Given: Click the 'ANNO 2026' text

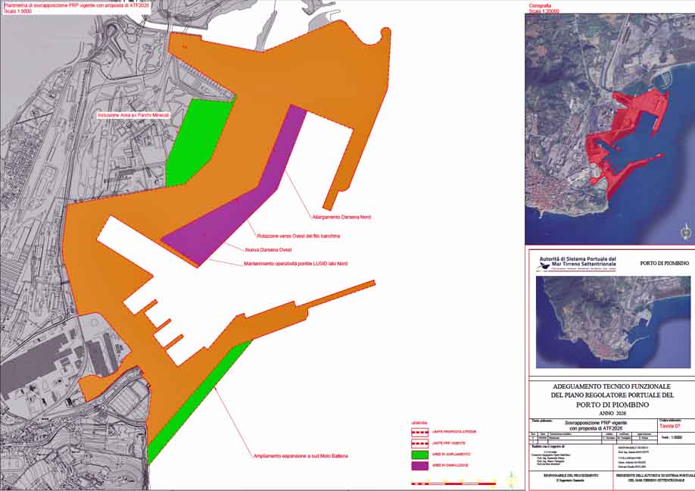Looking at the screenshot, I should tap(612, 414).
